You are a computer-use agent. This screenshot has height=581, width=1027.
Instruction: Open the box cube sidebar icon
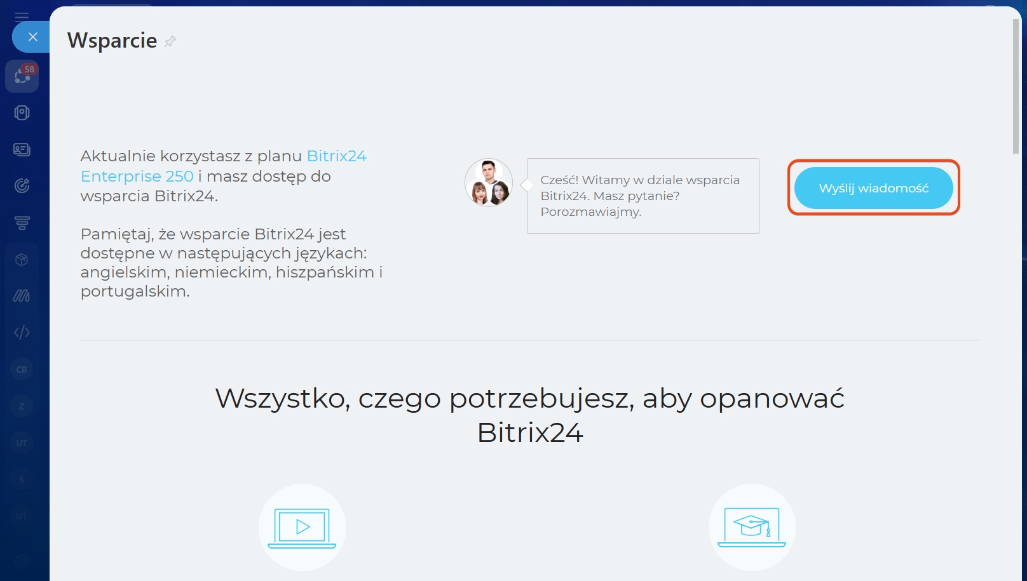click(22, 259)
